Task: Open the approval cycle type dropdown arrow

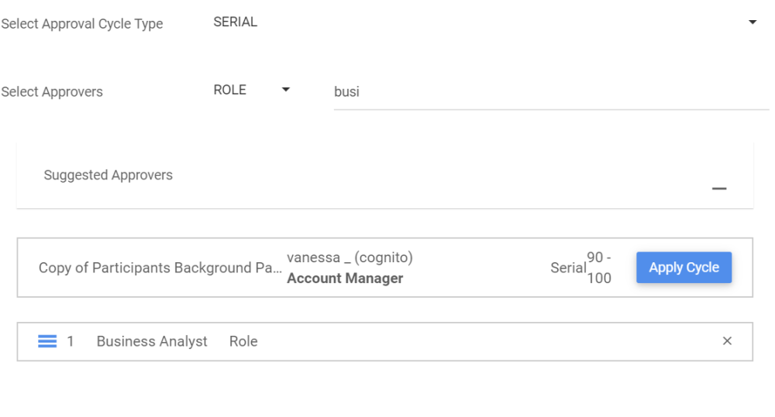Action: coord(753,23)
